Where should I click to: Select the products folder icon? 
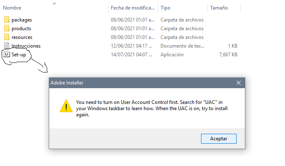pos(7,29)
